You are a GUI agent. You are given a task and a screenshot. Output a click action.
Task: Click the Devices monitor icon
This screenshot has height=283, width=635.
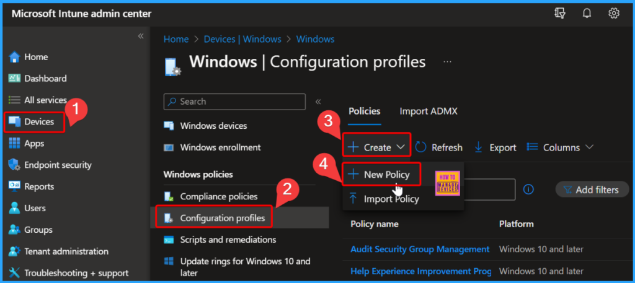click(x=15, y=122)
